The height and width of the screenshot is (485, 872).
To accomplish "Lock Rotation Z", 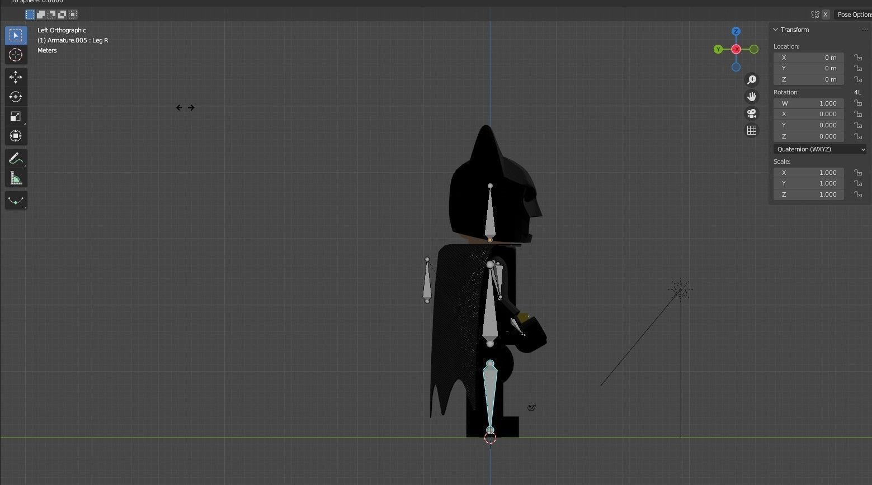I will (x=857, y=136).
